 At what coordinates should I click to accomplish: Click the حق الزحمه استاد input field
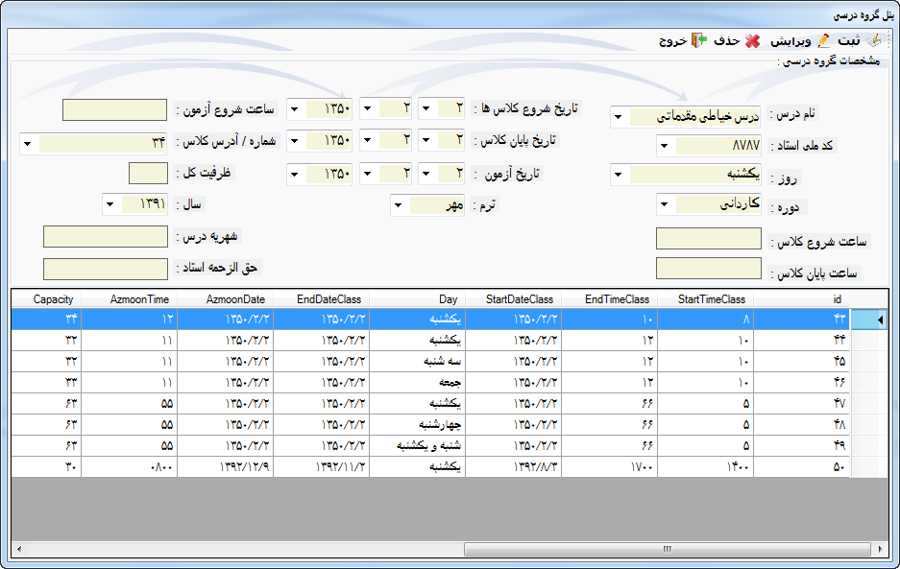coord(106,269)
